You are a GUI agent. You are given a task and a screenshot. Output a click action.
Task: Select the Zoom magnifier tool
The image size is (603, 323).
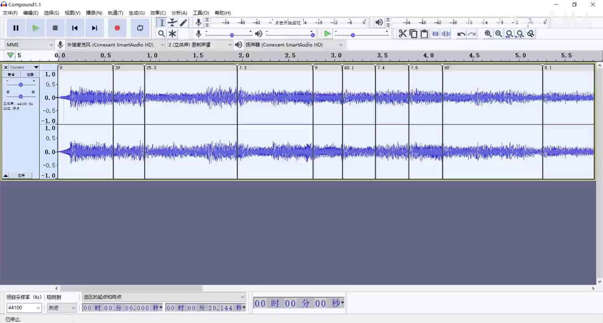tap(162, 34)
